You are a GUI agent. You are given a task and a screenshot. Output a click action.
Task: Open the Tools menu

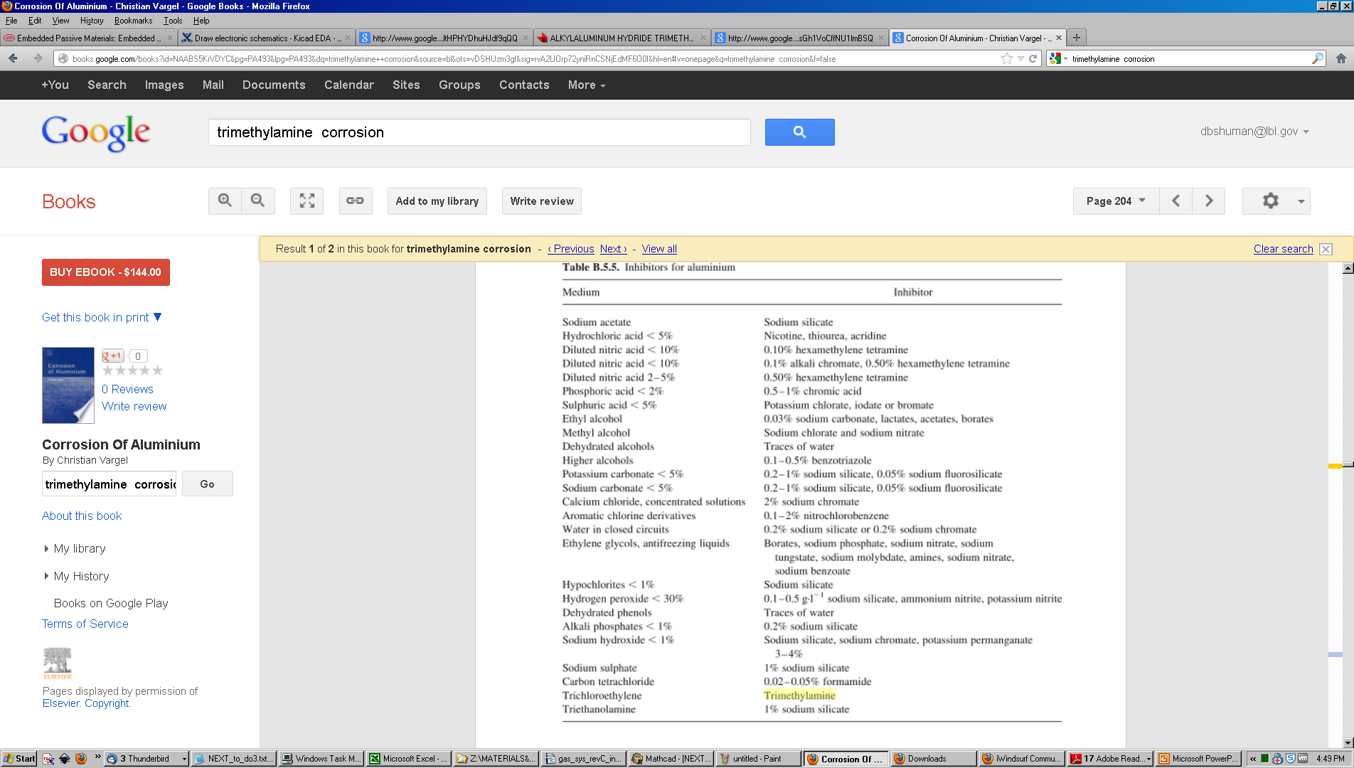[x=173, y=21]
